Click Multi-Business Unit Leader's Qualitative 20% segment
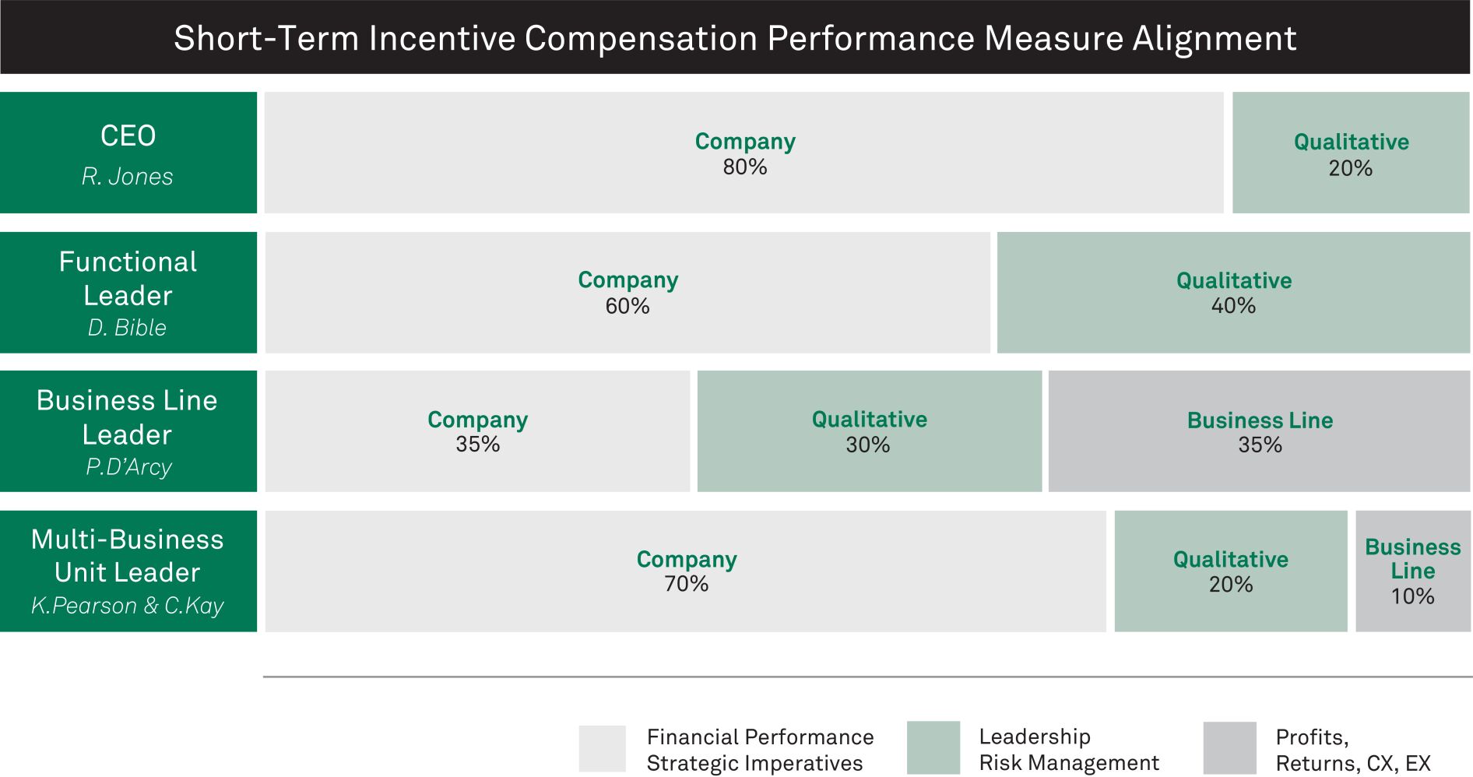 (1230, 571)
